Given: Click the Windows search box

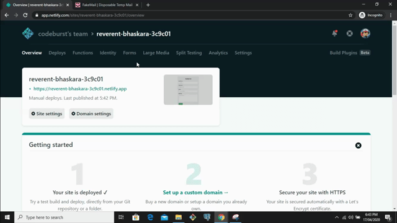Looking at the screenshot, I should click(64, 217).
